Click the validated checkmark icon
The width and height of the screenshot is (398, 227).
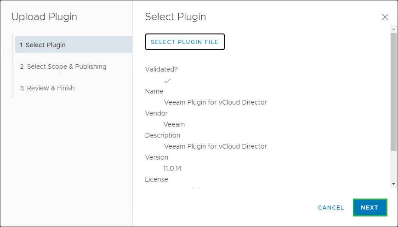coord(167,81)
